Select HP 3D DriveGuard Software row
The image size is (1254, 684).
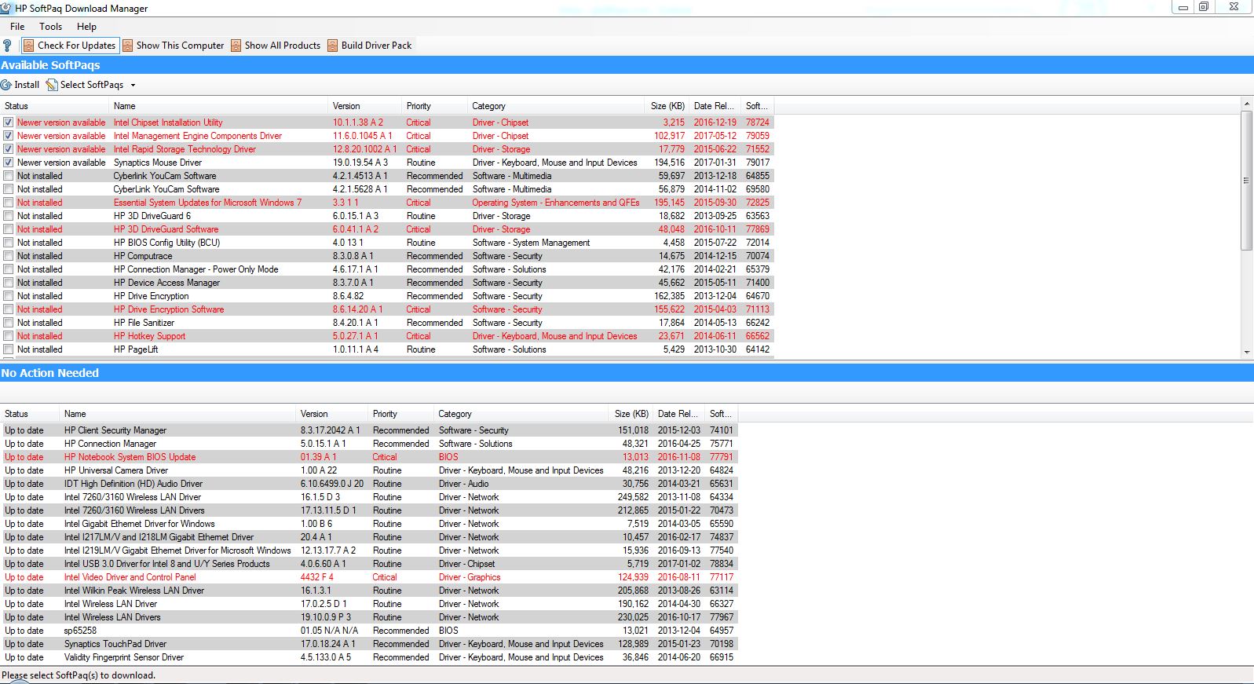[x=387, y=229]
